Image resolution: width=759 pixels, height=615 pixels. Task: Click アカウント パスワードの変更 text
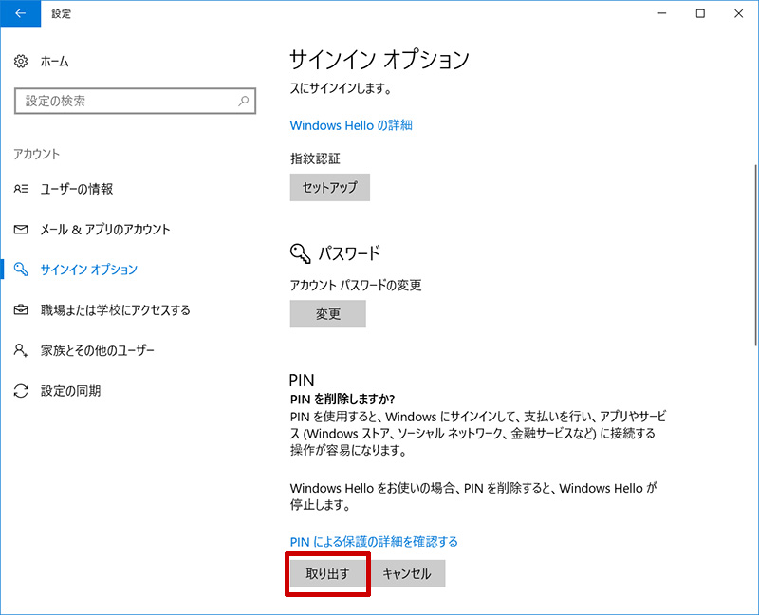(x=356, y=286)
